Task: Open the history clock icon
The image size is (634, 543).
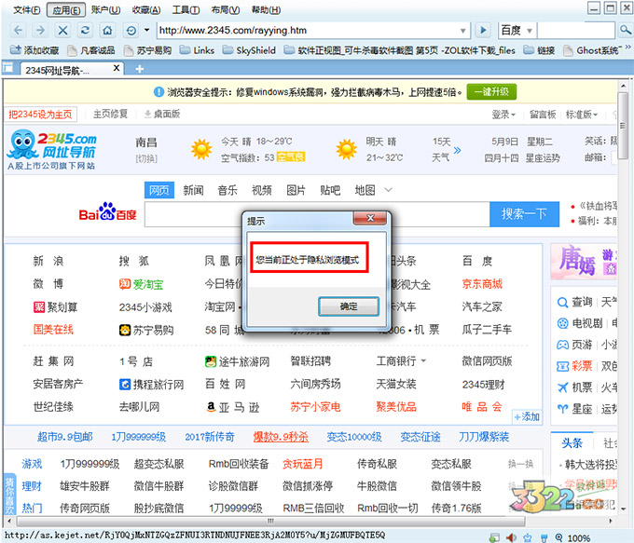Action: (131, 31)
